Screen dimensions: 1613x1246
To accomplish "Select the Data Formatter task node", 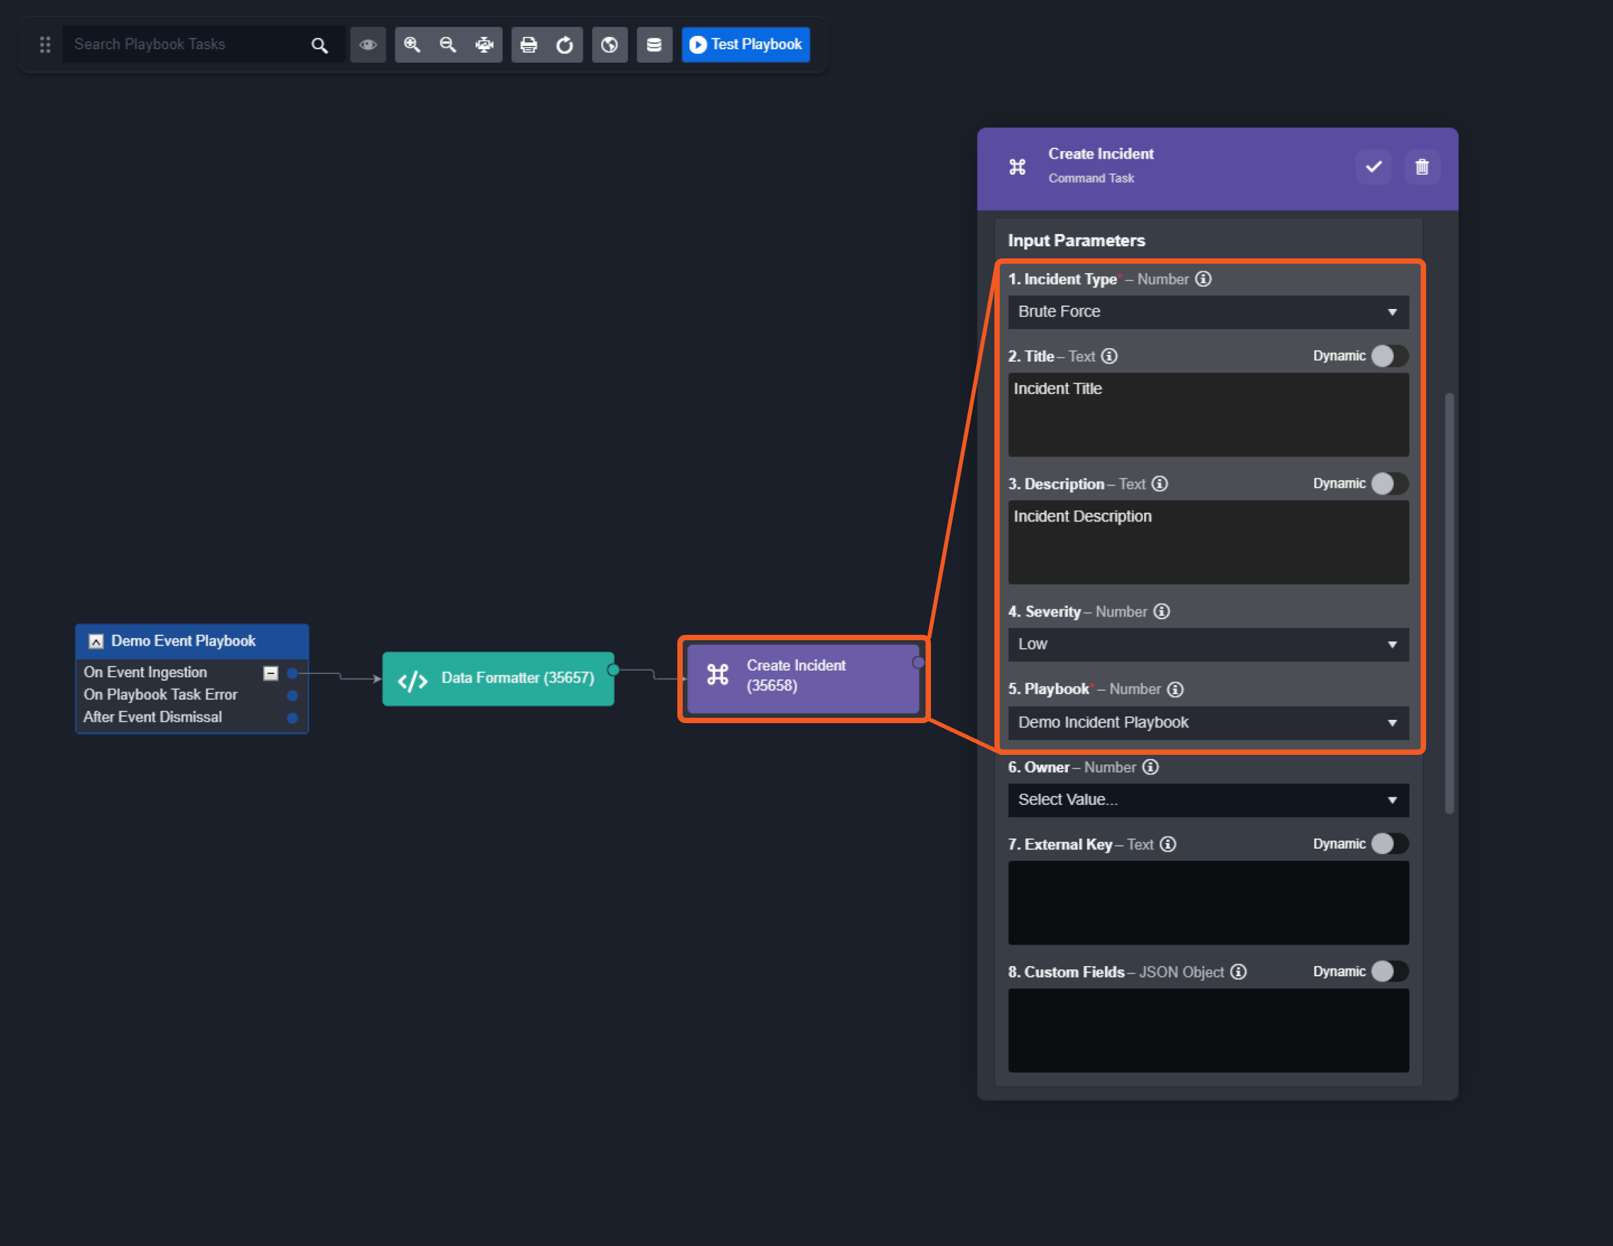I will coord(498,678).
